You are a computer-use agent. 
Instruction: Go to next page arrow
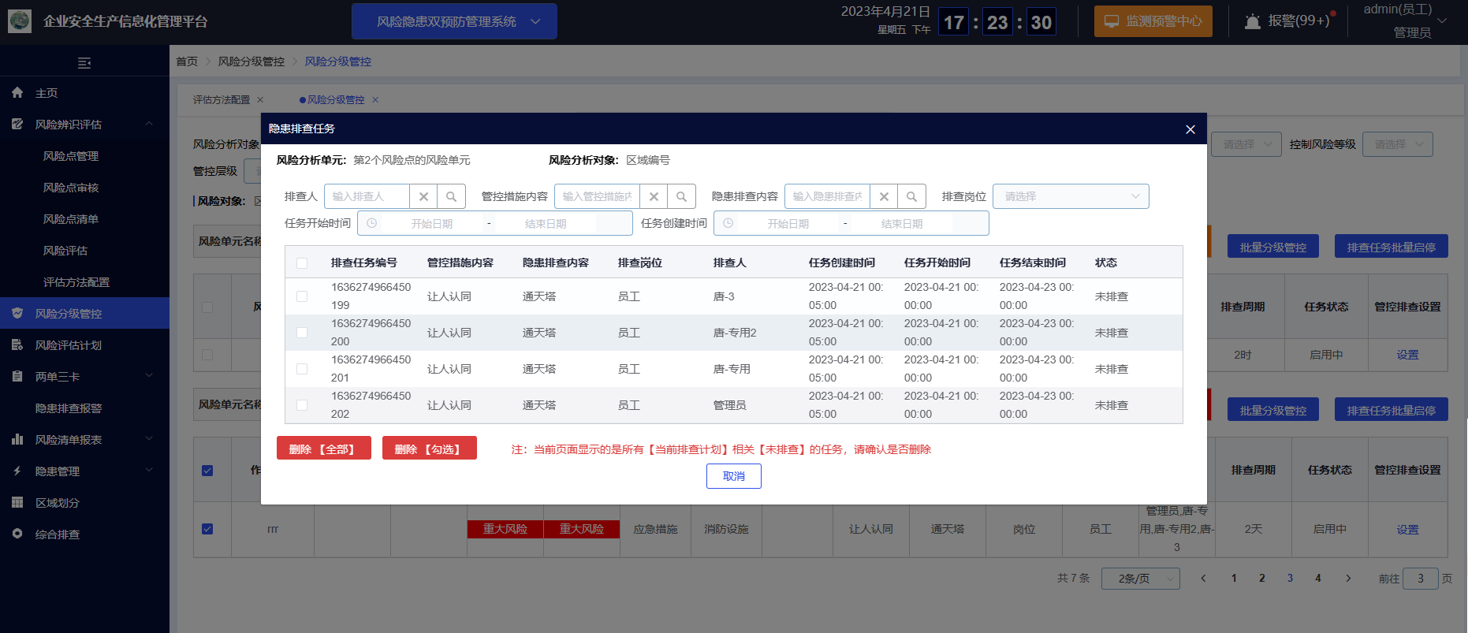1348,579
